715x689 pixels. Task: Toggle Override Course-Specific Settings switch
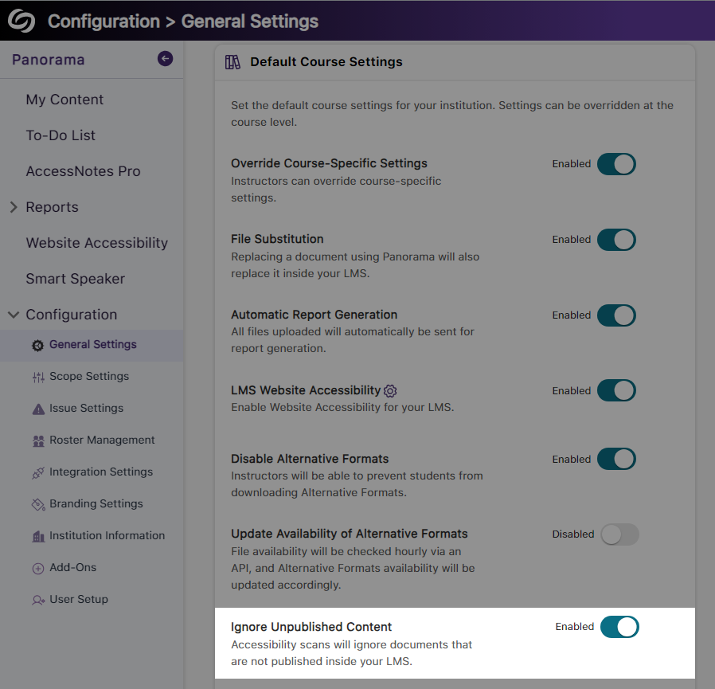[x=616, y=164]
